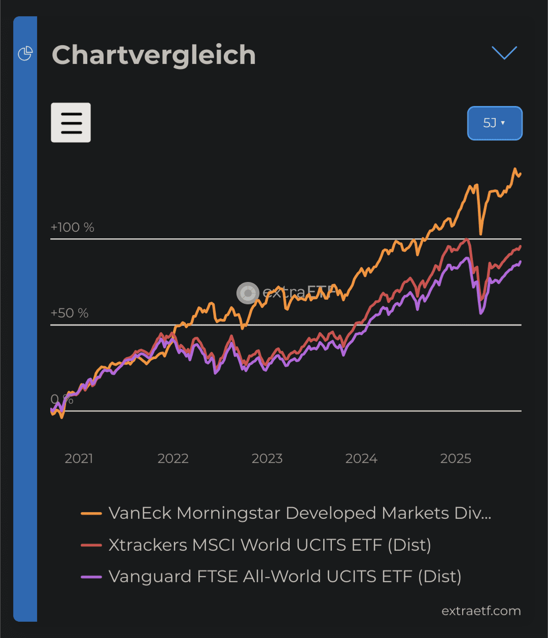Click the 2022 axis label

[173, 458]
